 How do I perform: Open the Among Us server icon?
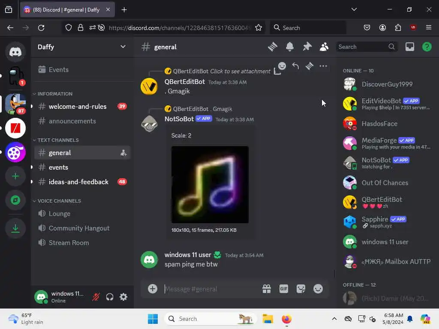click(15, 76)
